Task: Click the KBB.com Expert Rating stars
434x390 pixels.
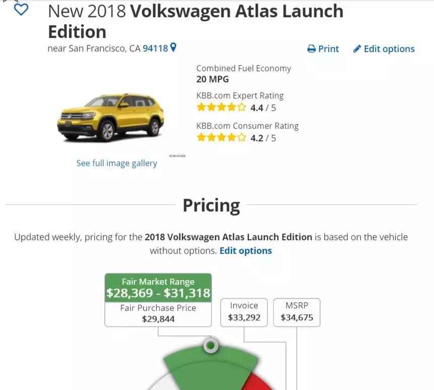Action: click(x=221, y=107)
